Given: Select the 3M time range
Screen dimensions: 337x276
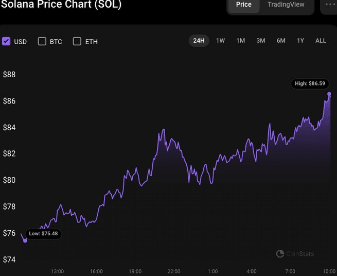Looking at the screenshot, I should click(261, 41).
